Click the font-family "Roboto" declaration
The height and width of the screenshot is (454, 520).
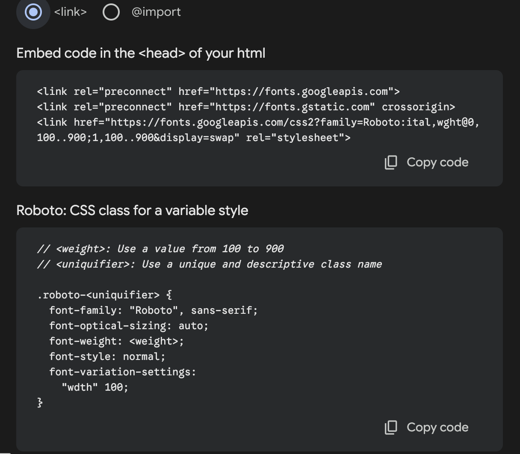pyautogui.click(x=153, y=310)
